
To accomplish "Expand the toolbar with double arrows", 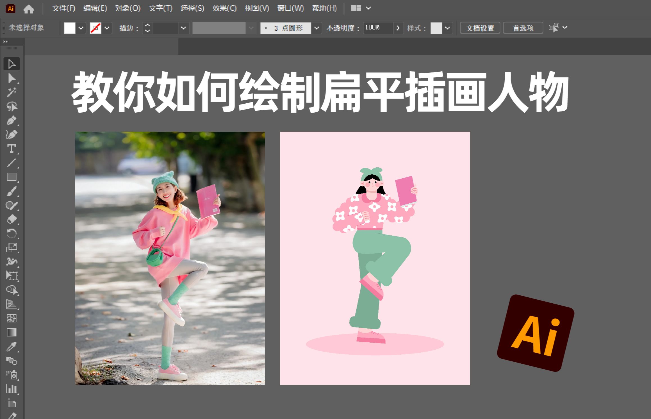I will click(5, 42).
